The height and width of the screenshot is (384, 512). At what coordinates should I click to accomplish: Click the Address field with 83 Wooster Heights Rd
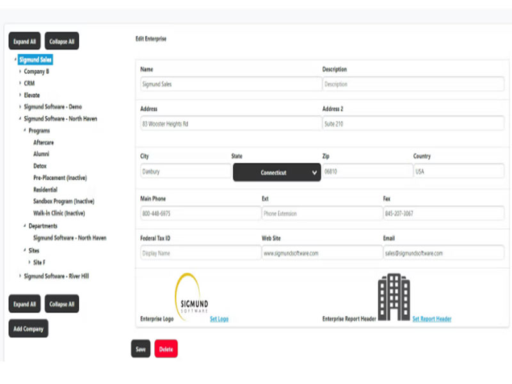231,124
